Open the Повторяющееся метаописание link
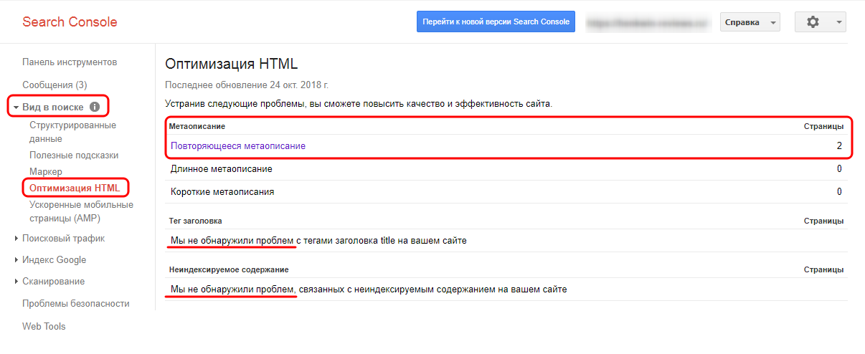This screenshot has width=865, height=354. pos(238,146)
